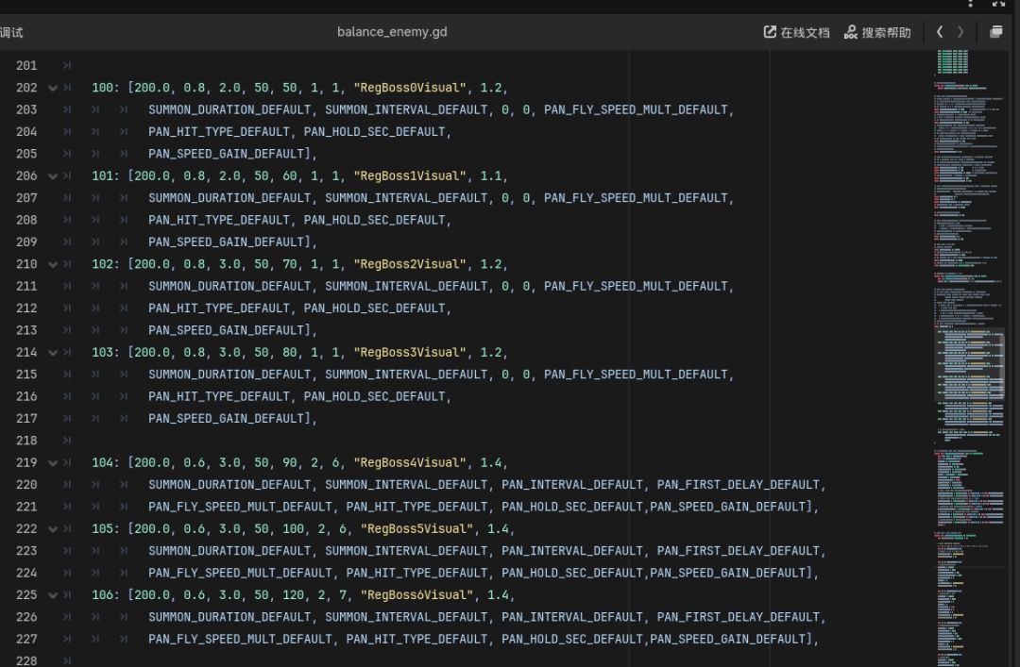Fold the 105 block at line 222
Screen dimensions: 1020x667
point(53,529)
